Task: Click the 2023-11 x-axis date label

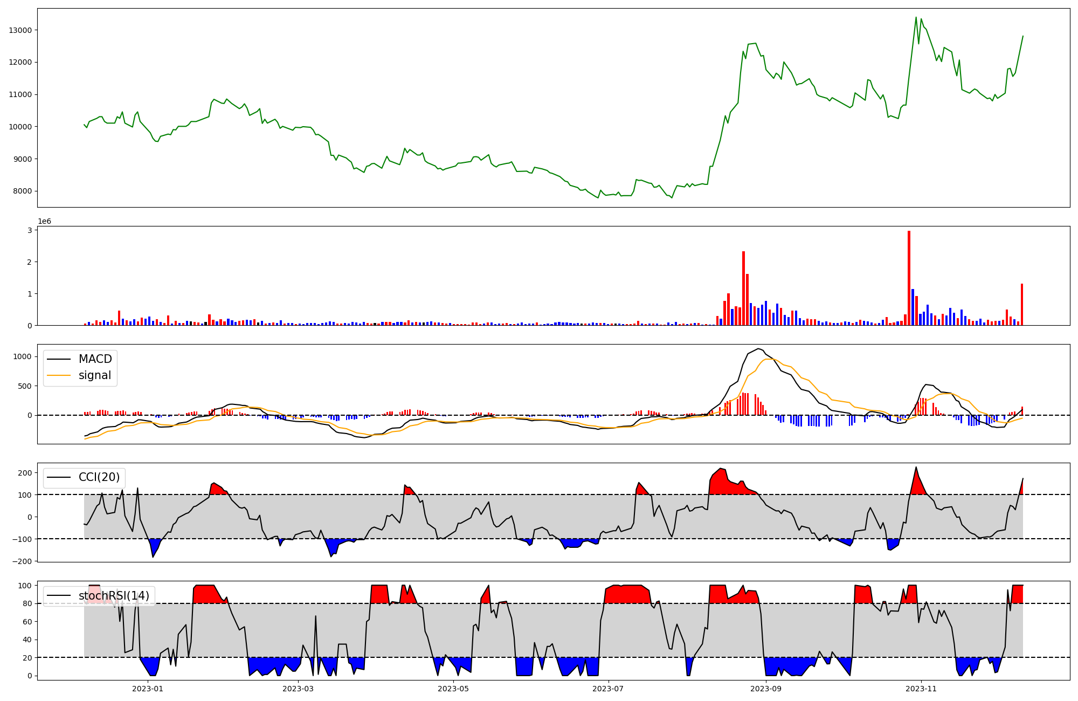Action: [921, 689]
